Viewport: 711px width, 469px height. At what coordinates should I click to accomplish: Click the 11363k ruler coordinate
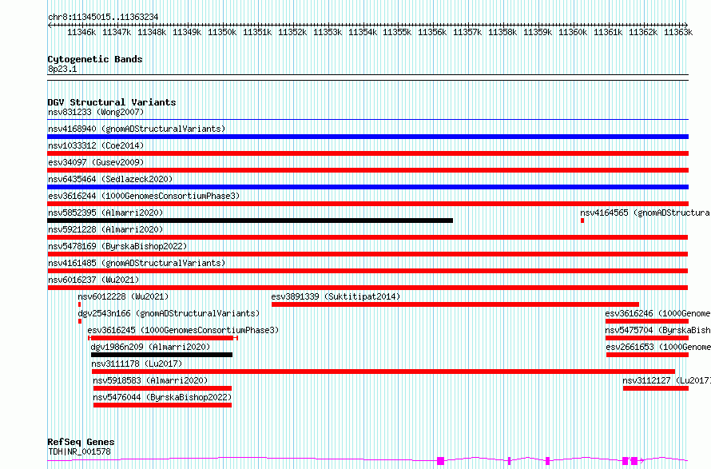tap(678, 32)
